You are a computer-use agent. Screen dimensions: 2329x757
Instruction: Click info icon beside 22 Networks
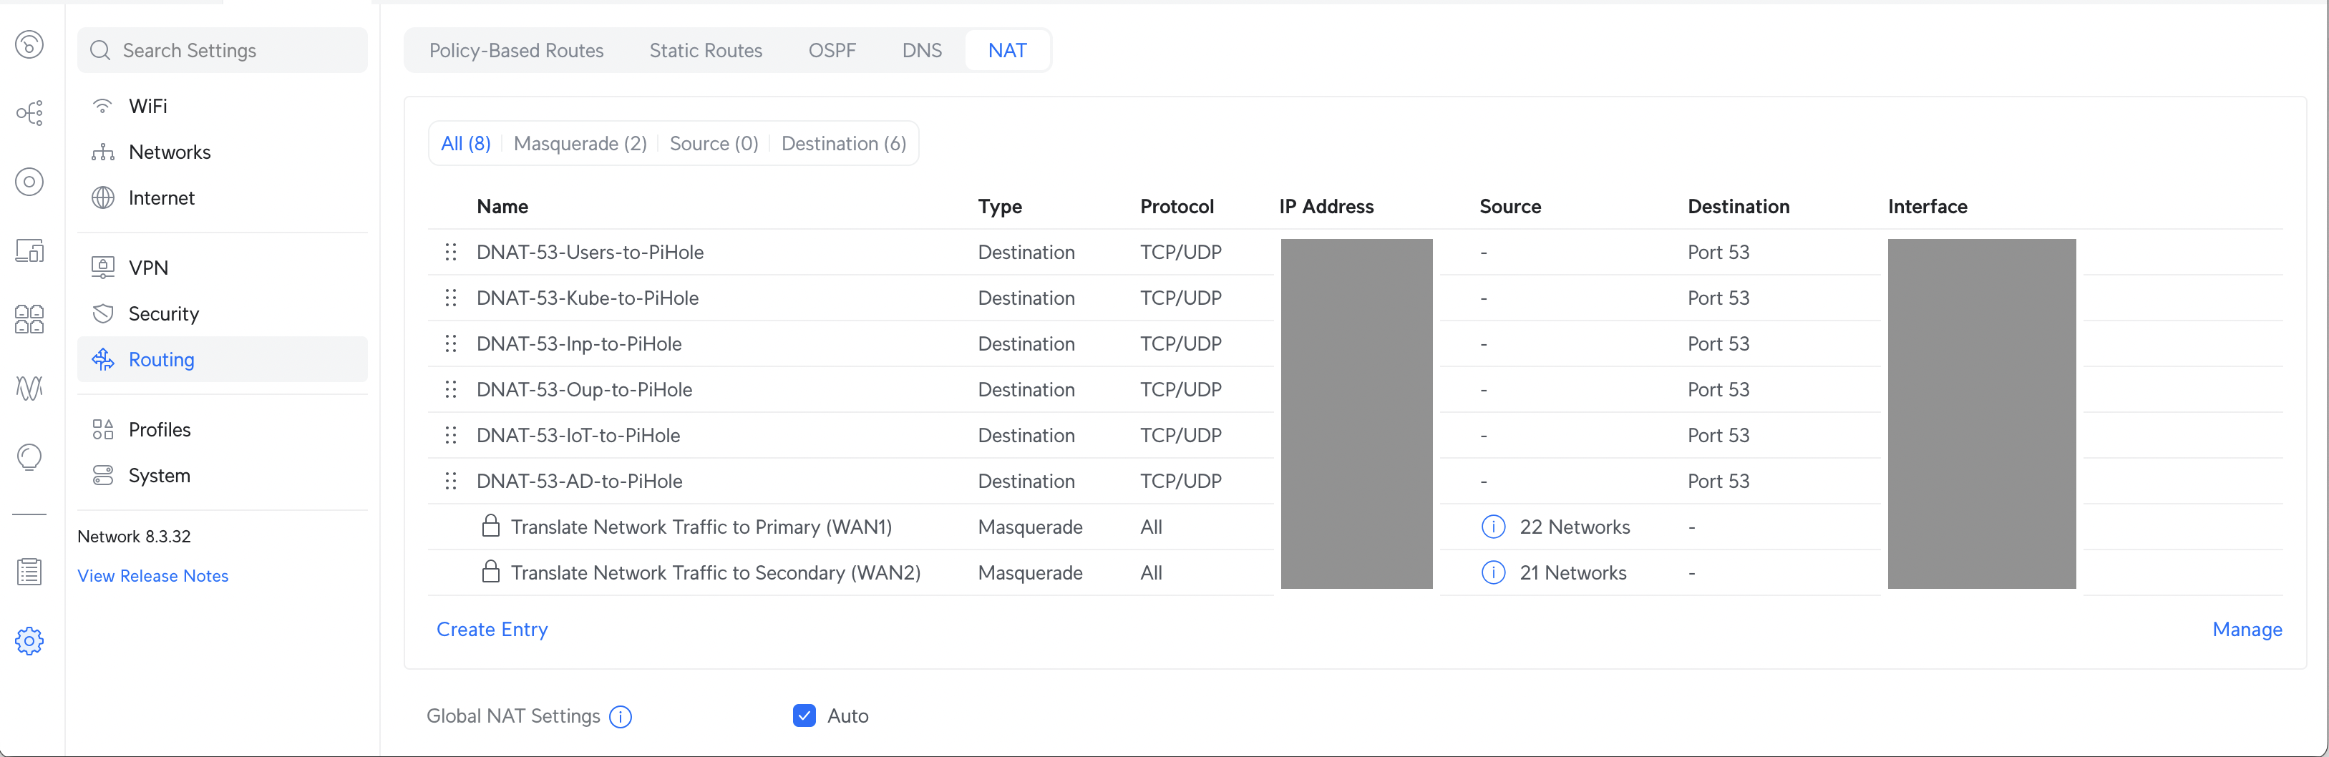click(1494, 527)
